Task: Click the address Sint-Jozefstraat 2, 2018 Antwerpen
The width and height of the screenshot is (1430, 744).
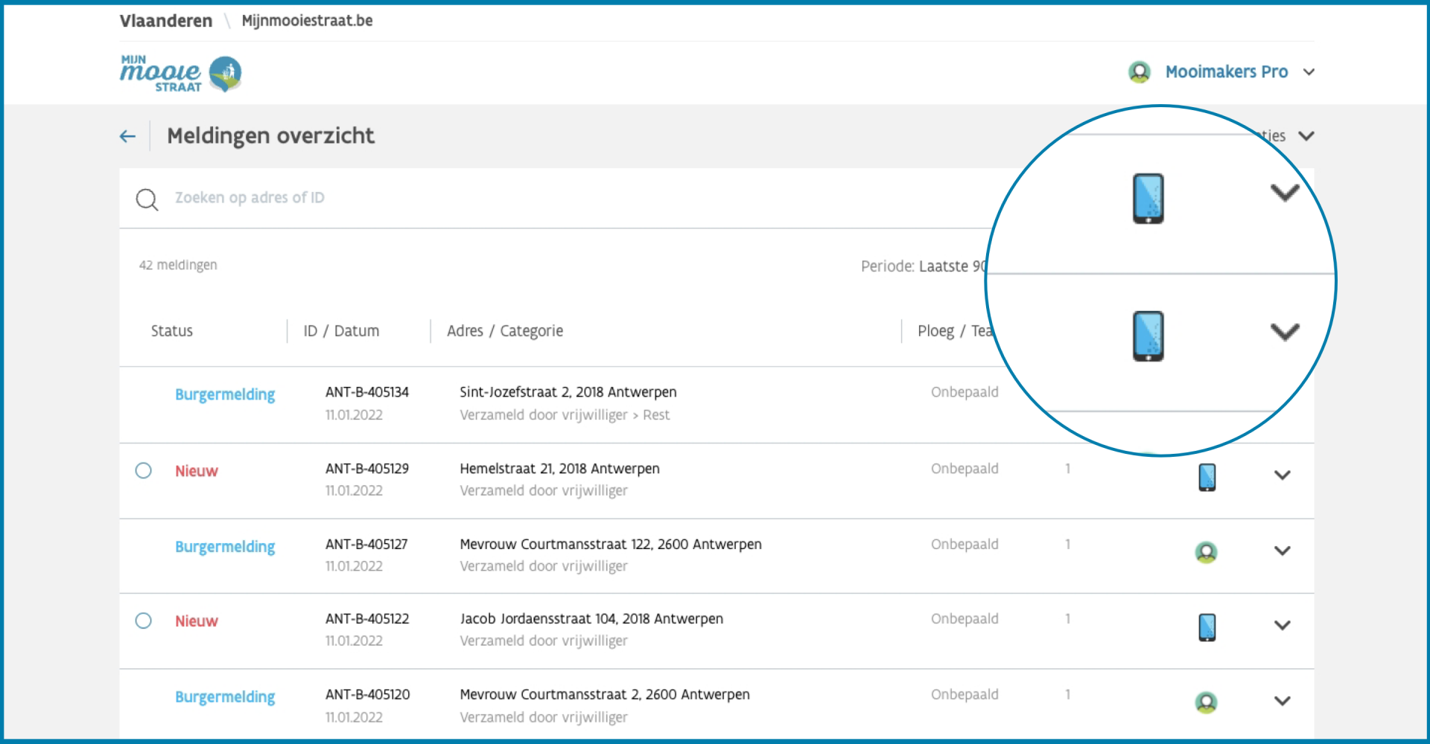Action: pyautogui.click(x=568, y=392)
